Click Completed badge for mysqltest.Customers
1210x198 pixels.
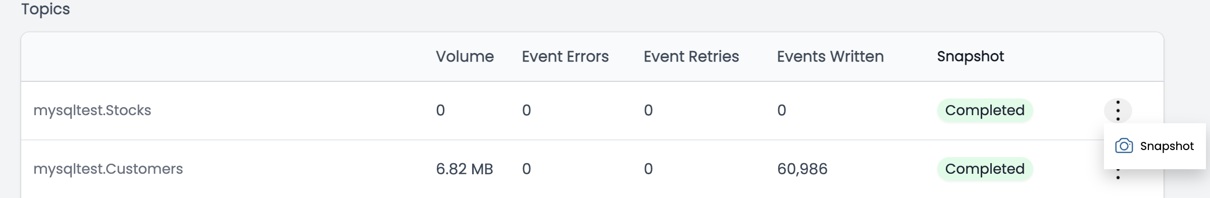985,169
